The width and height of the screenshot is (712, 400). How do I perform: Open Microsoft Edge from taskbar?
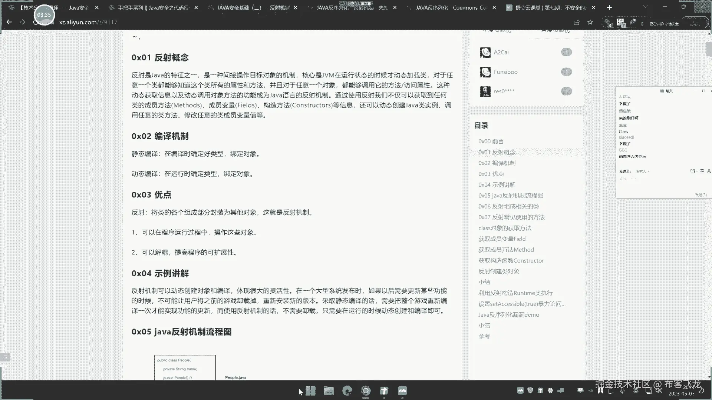tap(347, 391)
